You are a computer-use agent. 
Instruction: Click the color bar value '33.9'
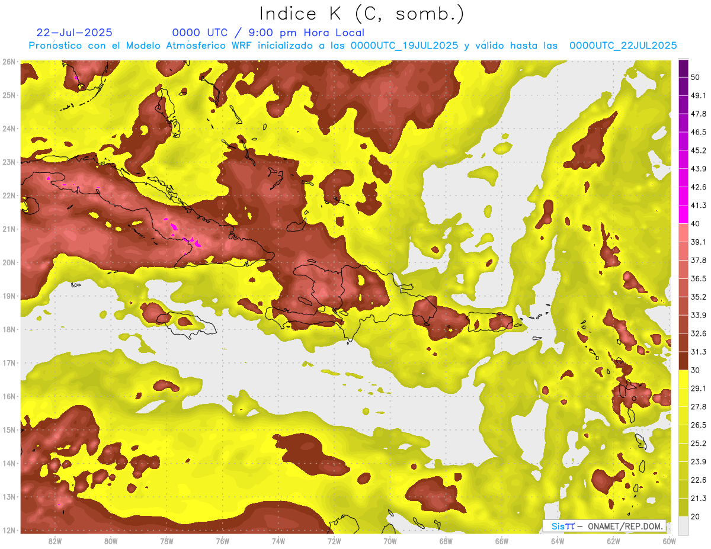699,315
